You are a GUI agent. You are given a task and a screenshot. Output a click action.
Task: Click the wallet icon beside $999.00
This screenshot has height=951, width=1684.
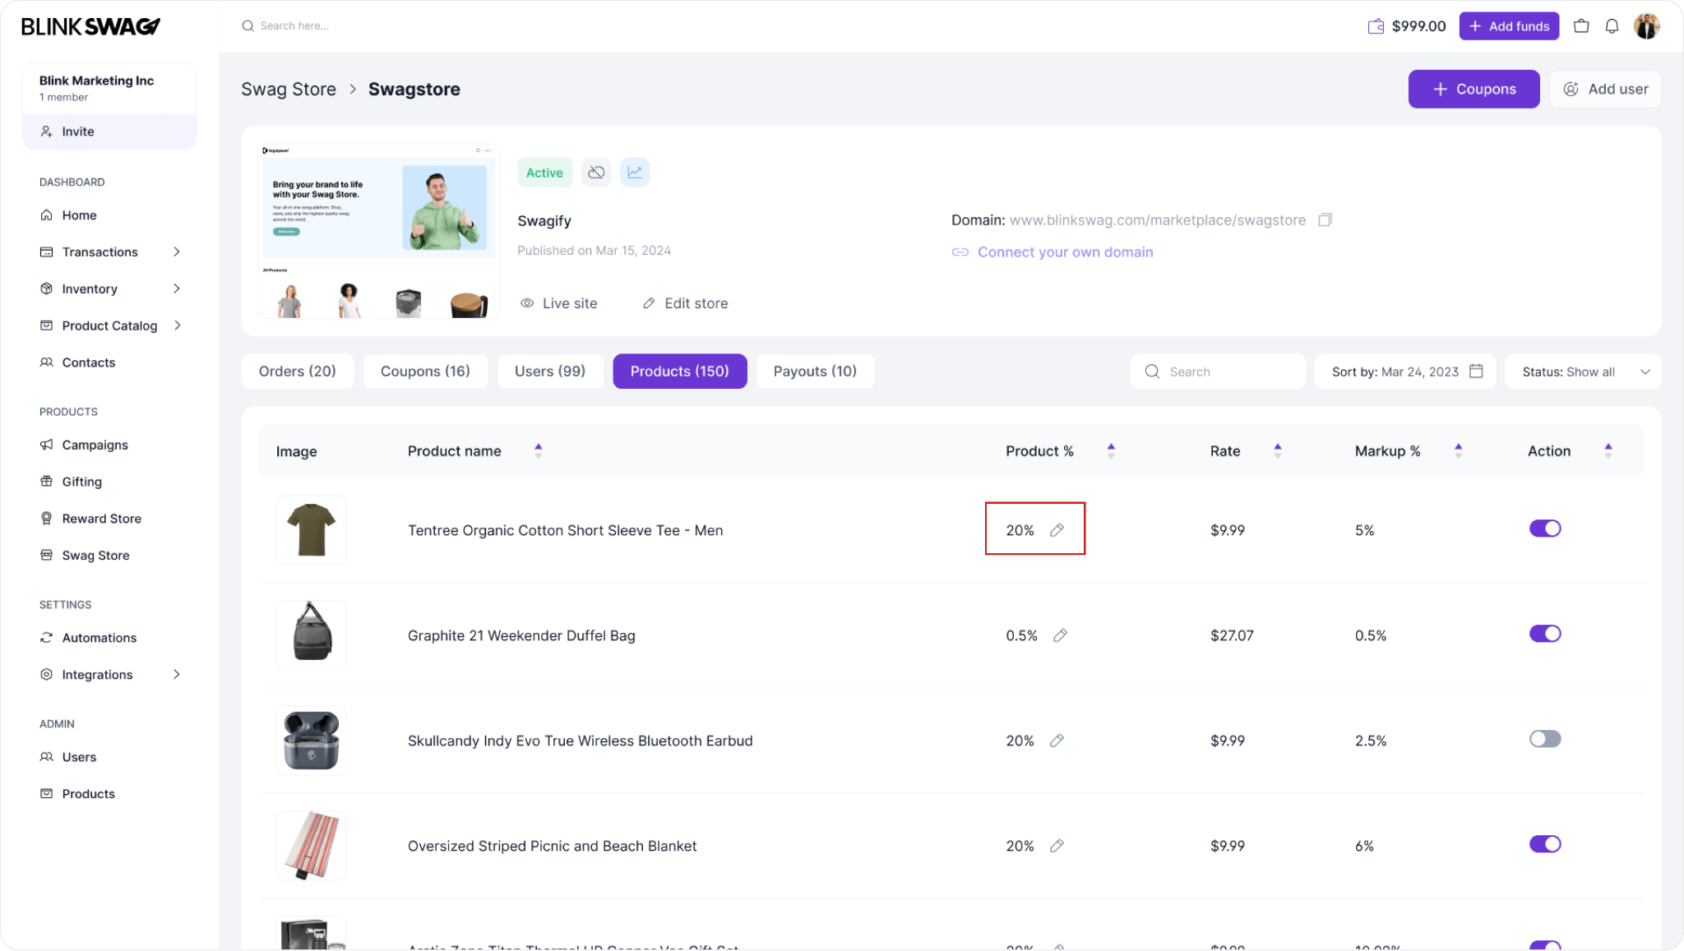click(1376, 26)
